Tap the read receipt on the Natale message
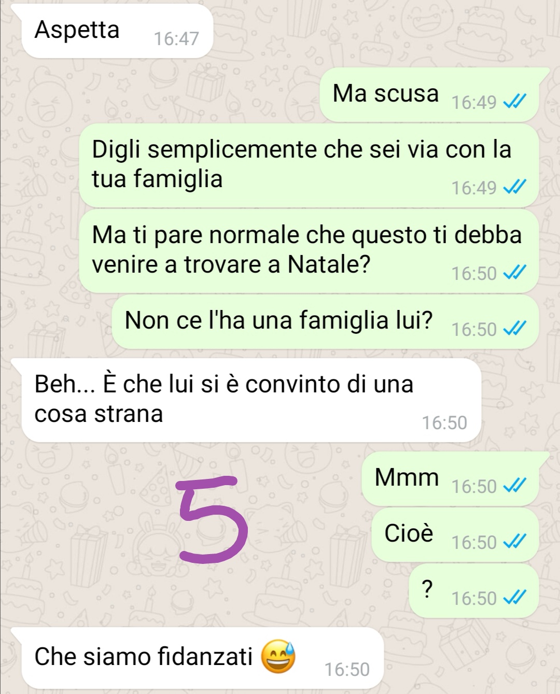Viewport: 560px width, 694px height. [515, 273]
